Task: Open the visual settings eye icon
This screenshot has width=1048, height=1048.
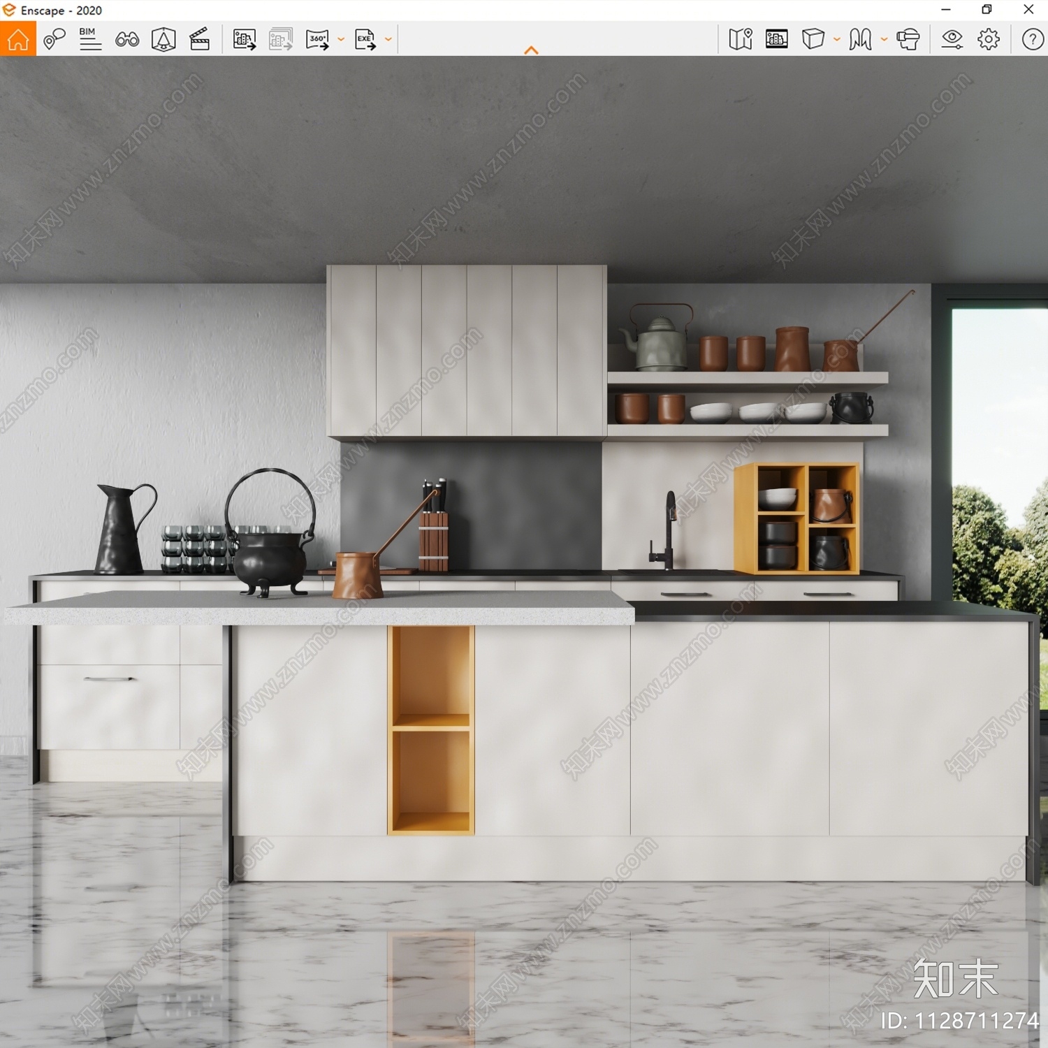Action: pos(952,39)
